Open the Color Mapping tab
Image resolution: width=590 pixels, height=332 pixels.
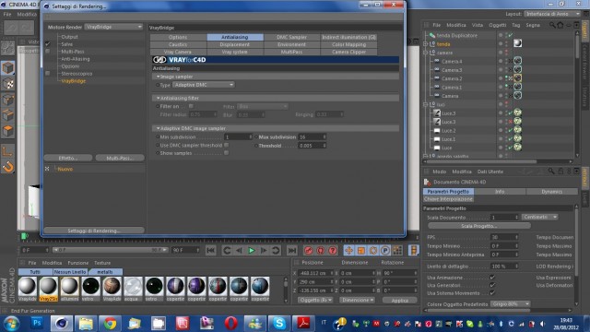(x=348, y=44)
